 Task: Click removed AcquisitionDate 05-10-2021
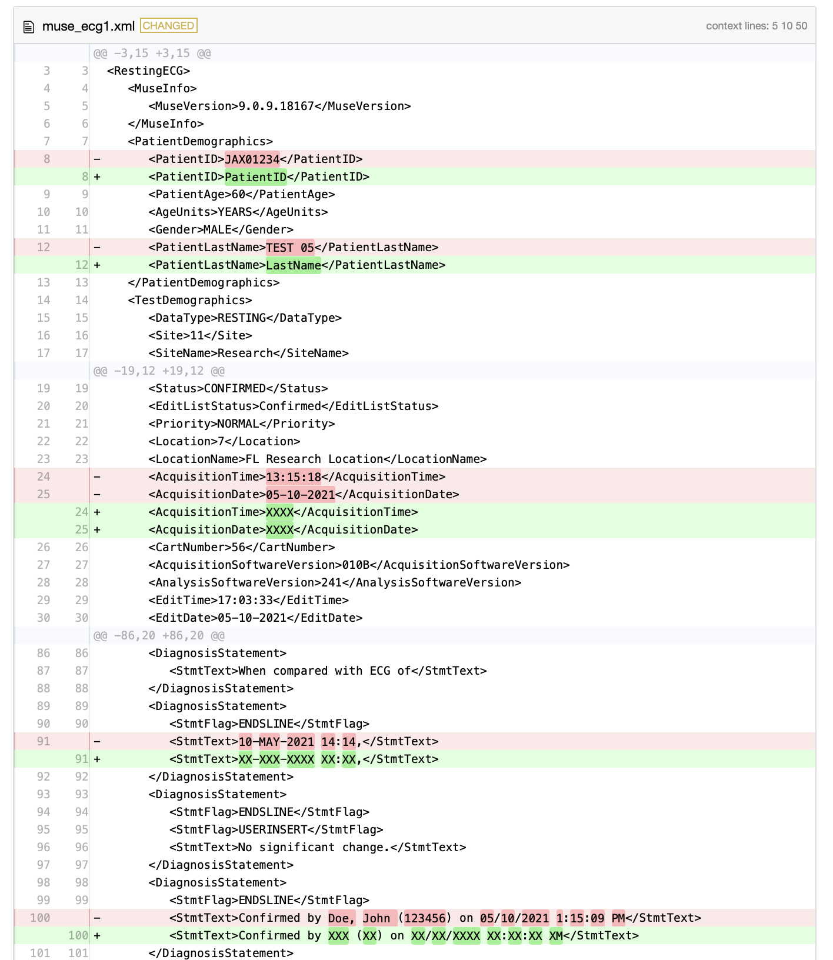(301, 494)
